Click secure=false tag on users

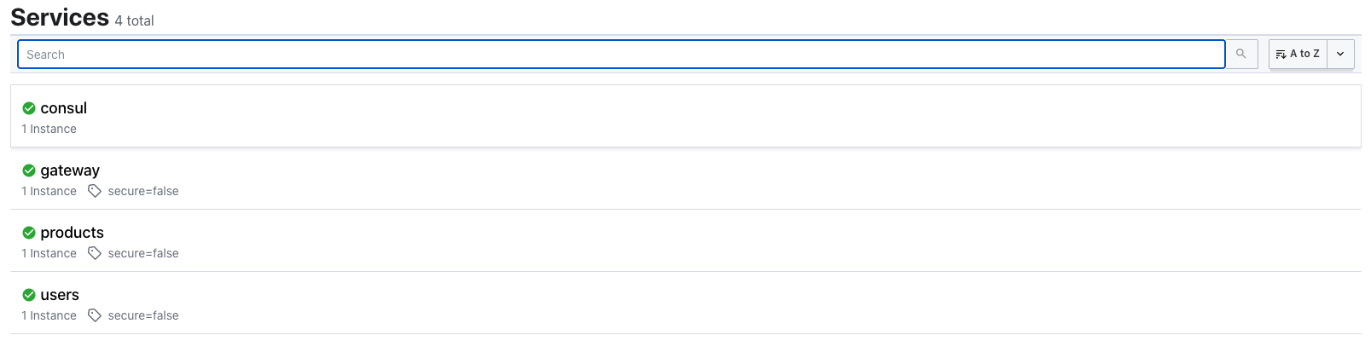coord(143,315)
